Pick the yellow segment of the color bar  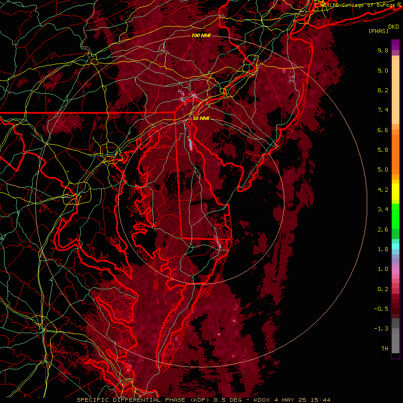click(x=395, y=192)
